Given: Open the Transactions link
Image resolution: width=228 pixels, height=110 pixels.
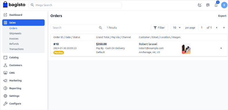Looking at the screenshot, I should tap(16, 49).
